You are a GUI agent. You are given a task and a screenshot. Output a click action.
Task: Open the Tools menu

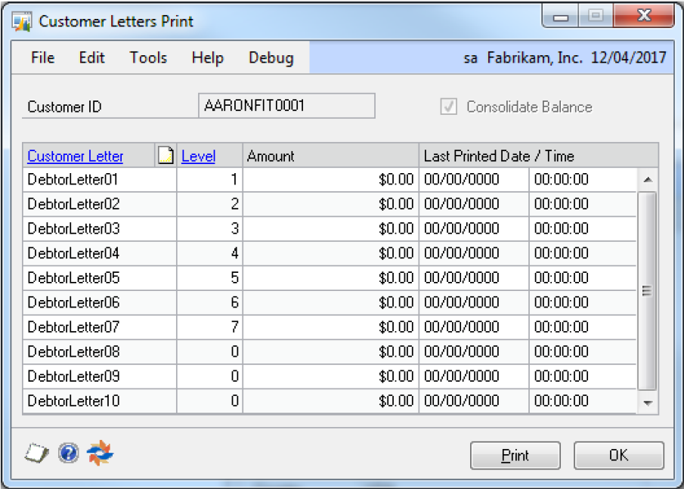pos(148,57)
